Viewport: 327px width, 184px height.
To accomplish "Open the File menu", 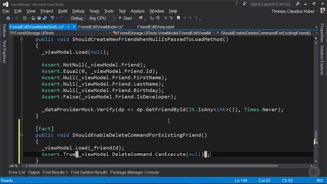I will [x=6, y=11].
